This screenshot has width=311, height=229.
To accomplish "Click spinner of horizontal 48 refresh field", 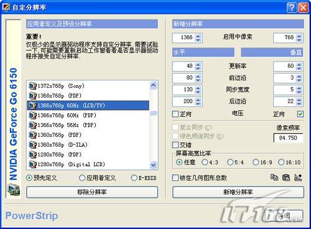I will tap(198, 66).
